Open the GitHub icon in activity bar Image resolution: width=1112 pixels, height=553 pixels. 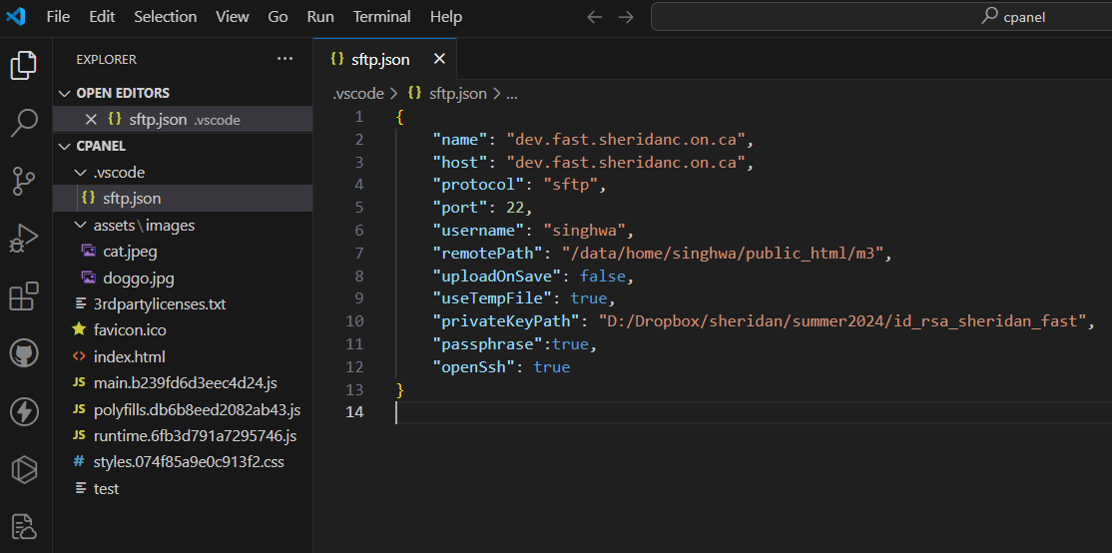coord(24,353)
